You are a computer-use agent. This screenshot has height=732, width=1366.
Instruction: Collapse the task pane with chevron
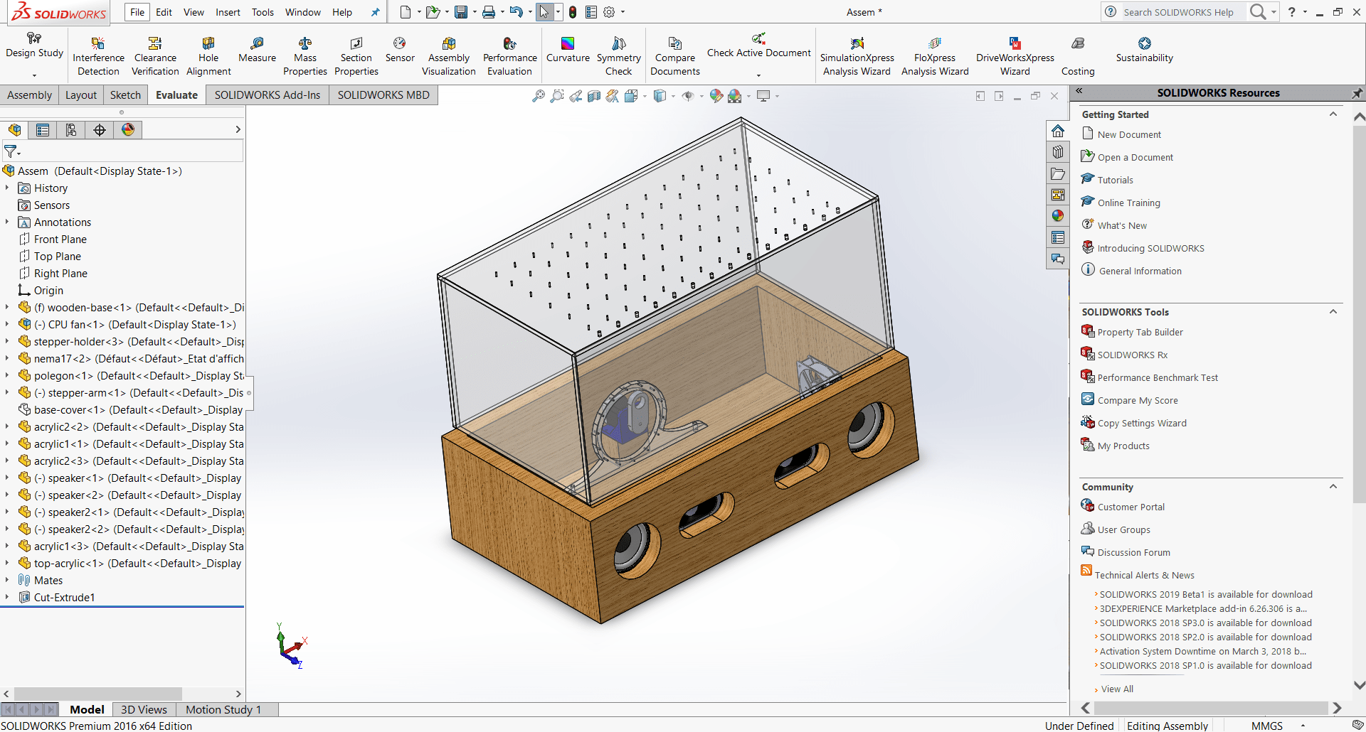(1079, 91)
